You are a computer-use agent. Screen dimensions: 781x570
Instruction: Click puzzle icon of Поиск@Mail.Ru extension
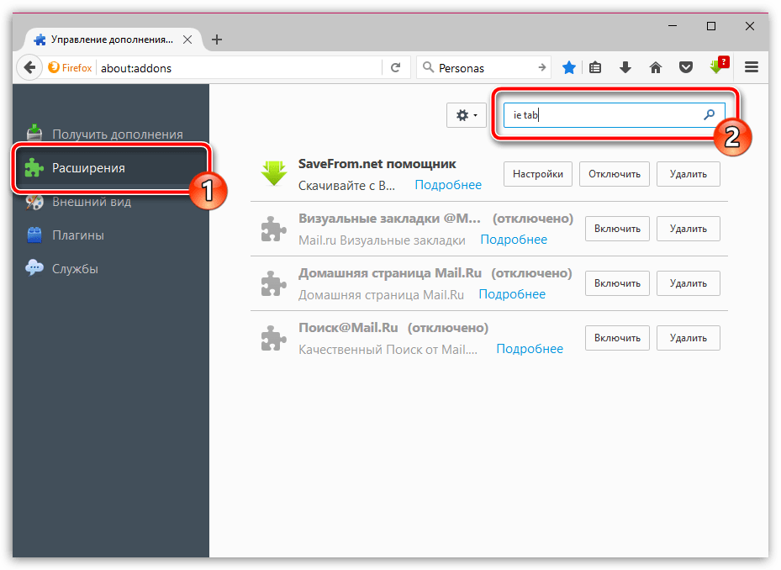click(x=274, y=338)
